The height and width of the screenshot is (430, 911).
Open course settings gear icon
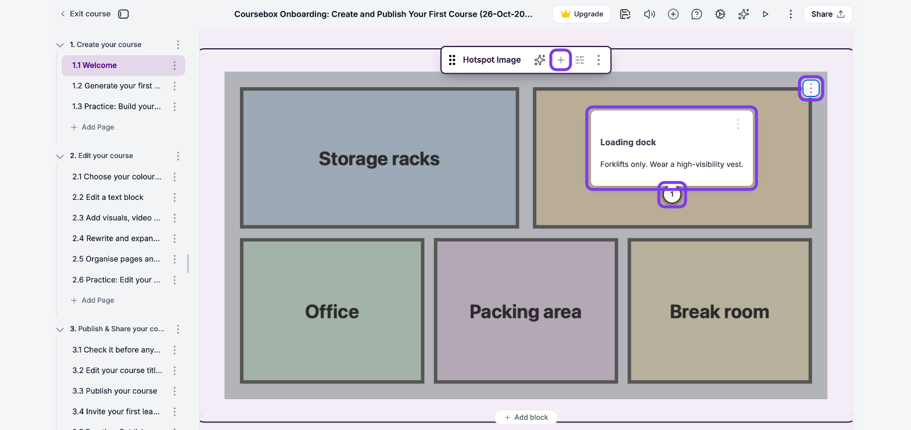pyautogui.click(x=720, y=14)
